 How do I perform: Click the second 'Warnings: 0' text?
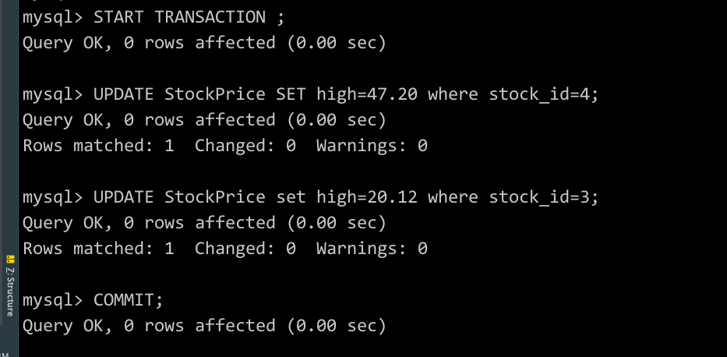point(372,249)
